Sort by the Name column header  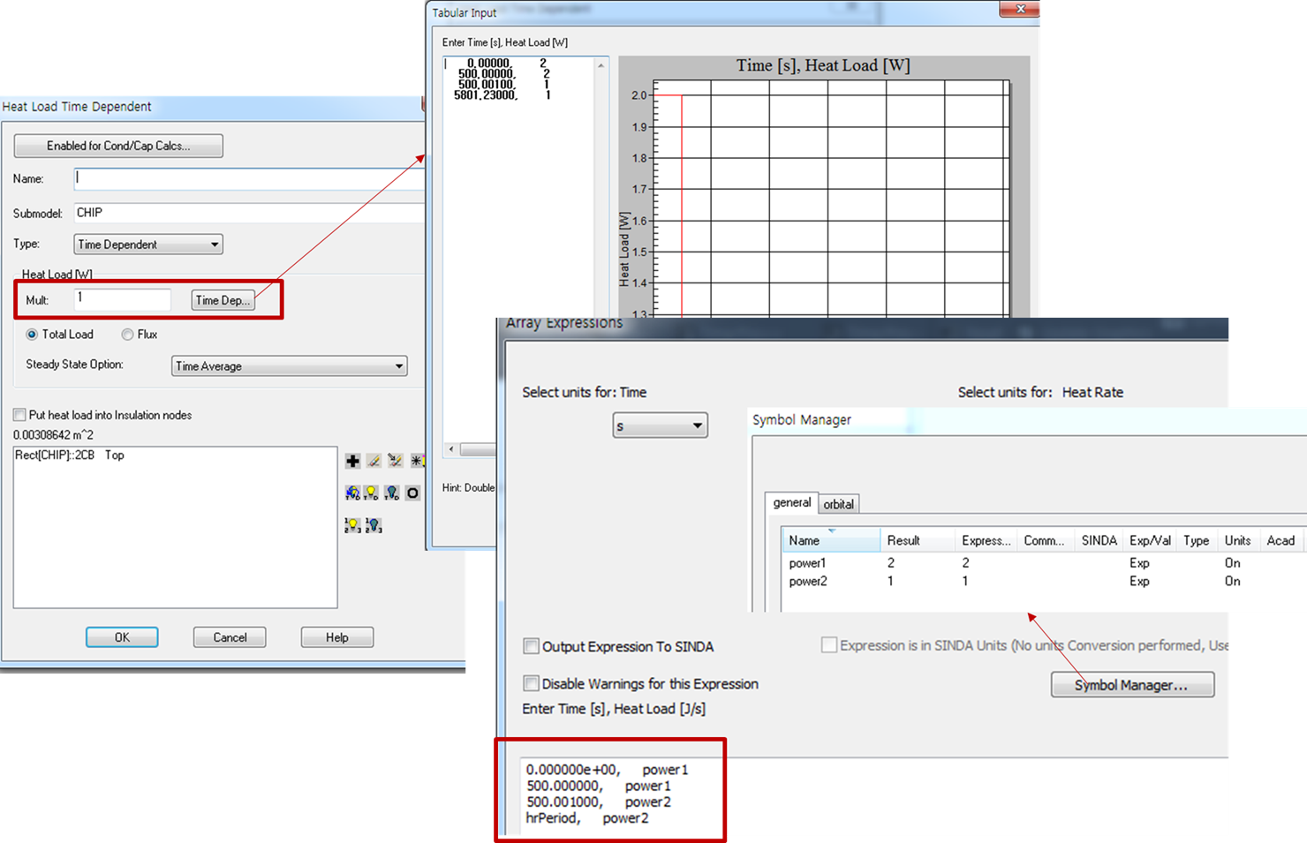[830, 540]
